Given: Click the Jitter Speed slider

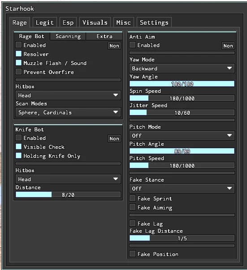Looking at the screenshot, I should 182,113.
